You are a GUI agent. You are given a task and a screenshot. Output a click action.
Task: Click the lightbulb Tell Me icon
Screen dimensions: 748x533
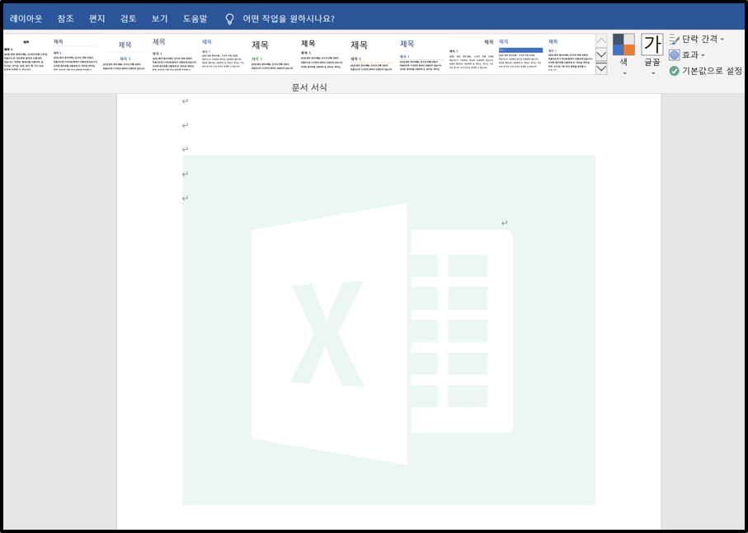pos(230,19)
